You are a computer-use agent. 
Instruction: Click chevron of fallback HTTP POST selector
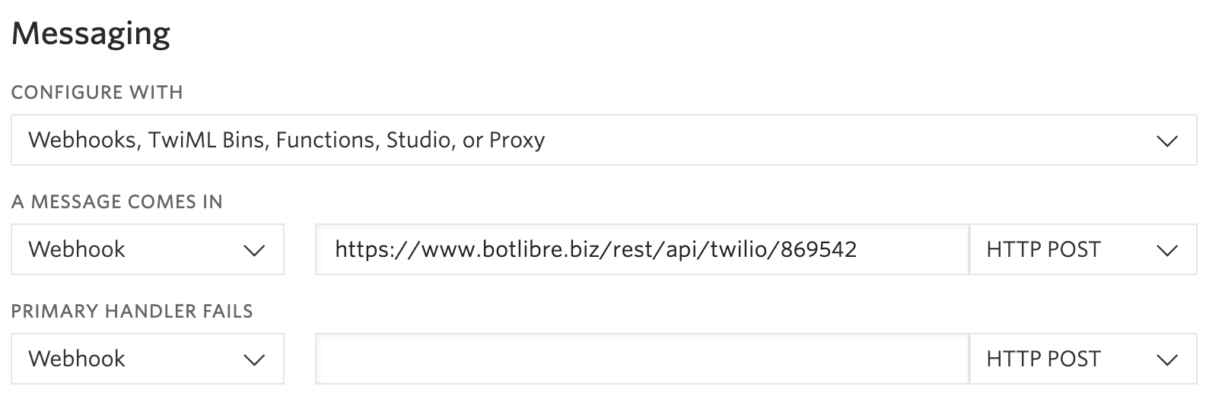coord(1166,359)
